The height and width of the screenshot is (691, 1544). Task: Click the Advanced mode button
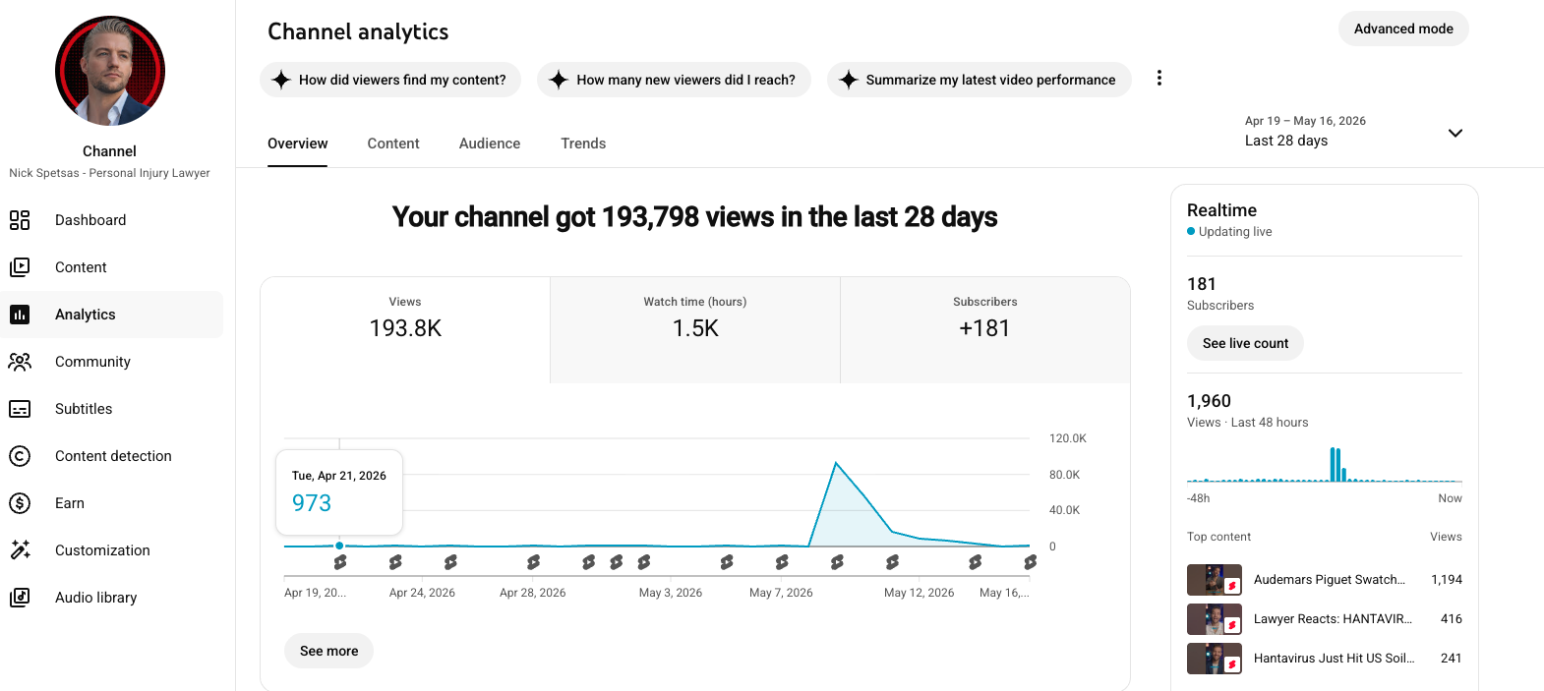tap(1403, 29)
